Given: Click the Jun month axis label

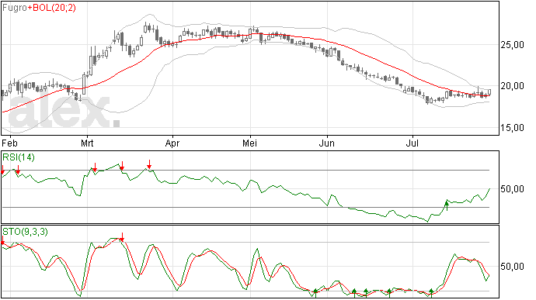Looking at the screenshot, I should (327, 143).
